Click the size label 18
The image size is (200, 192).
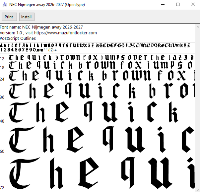click(x=2, y=67)
